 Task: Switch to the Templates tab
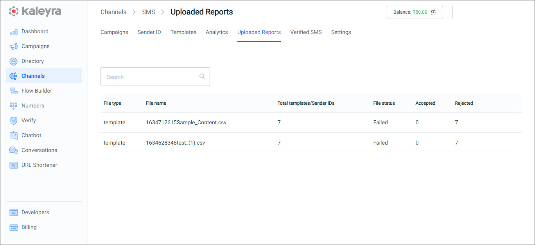pos(183,32)
